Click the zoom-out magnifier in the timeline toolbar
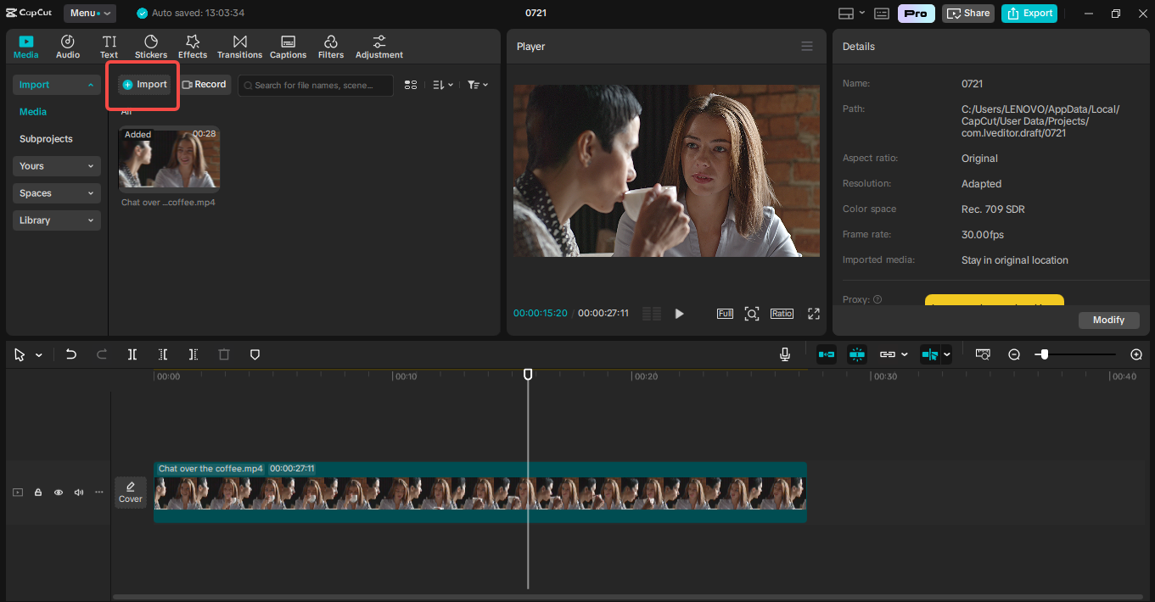This screenshot has height=602, width=1155. tap(1013, 354)
